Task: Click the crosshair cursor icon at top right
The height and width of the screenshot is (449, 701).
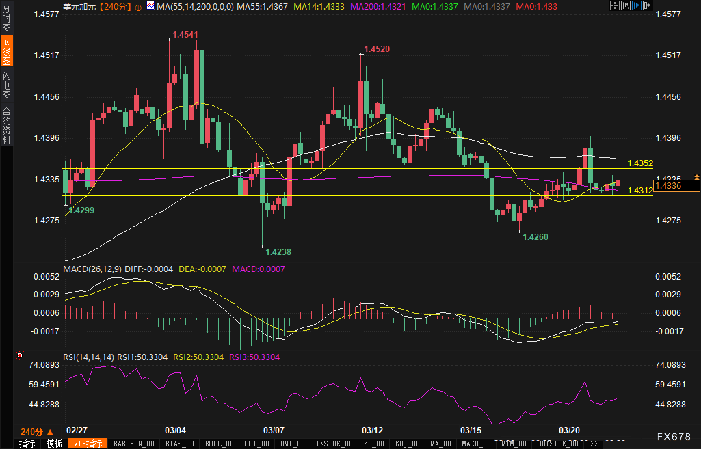Action: (x=614, y=5)
